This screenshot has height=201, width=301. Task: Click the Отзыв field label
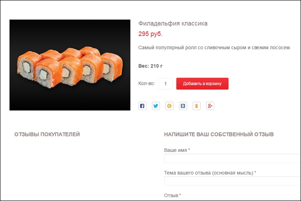pos(171,195)
